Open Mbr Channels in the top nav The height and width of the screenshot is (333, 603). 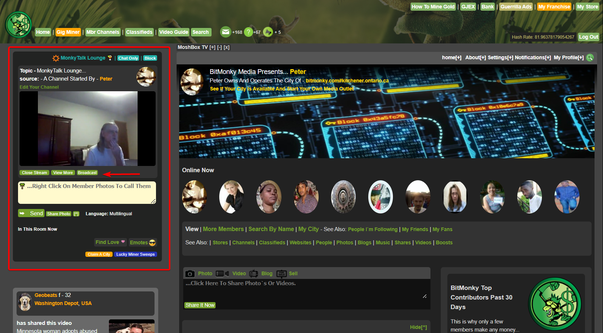[103, 32]
